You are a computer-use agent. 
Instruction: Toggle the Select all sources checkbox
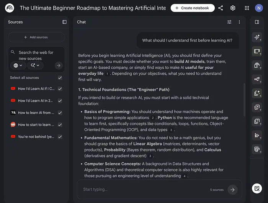(x=60, y=78)
